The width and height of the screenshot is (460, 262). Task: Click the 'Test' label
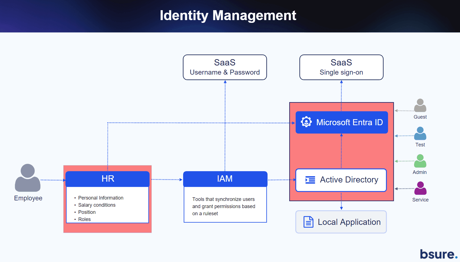pyautogui.click(x=420, y=145)
